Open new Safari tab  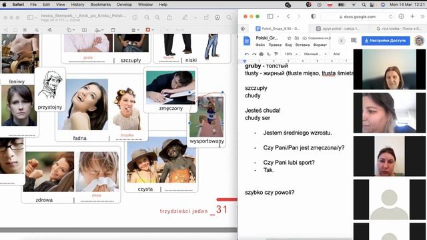point(412,16)
